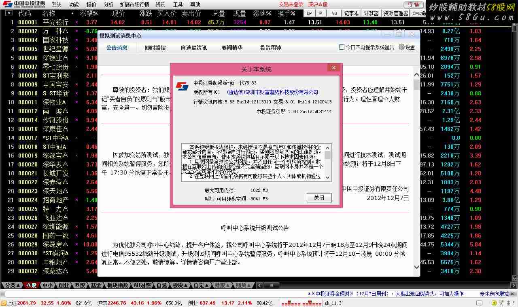518x307 pixels.
Task: Click the sh_11.3 status bar field
Action: [333, 303]
